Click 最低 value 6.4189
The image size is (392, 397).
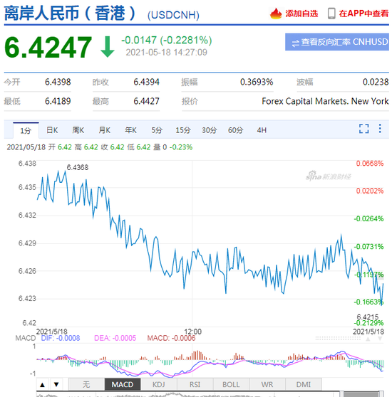coord(58,101)
